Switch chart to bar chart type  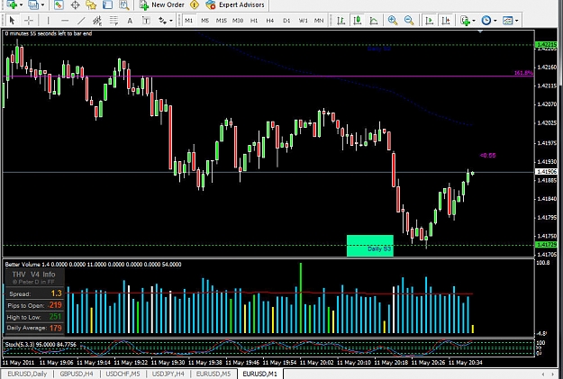(x=341, y=21)
